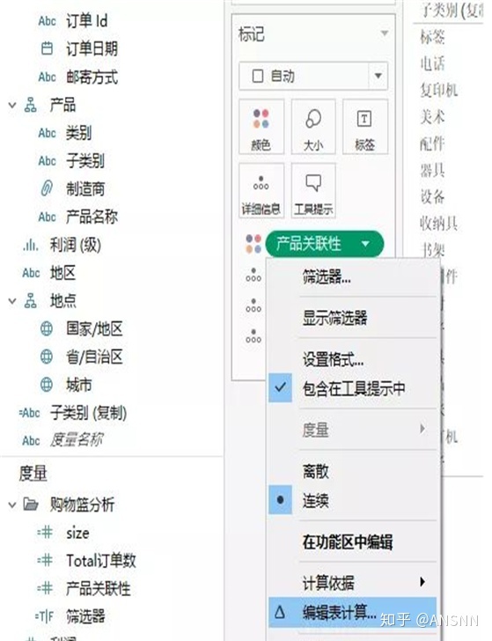
Task: Click the 详细信息 marks button
Action: (261, 190)
